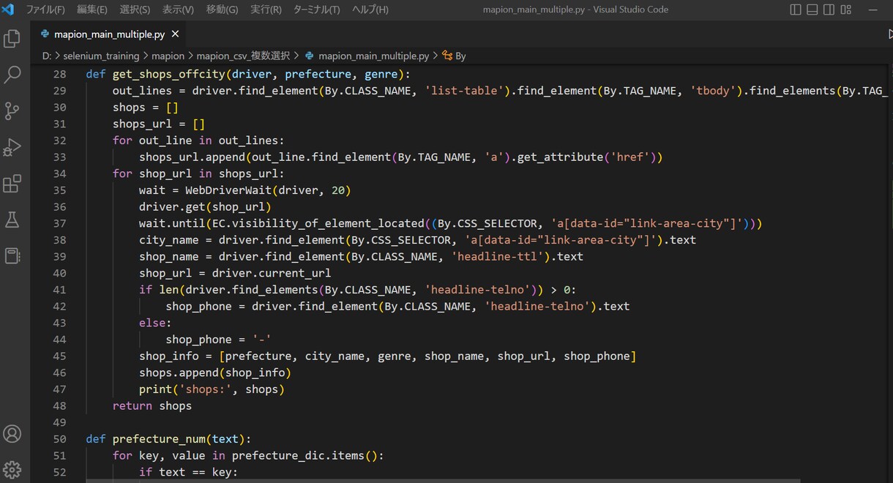Click current_url on line 40
This screenshot has height=483, width=893.
294,273
